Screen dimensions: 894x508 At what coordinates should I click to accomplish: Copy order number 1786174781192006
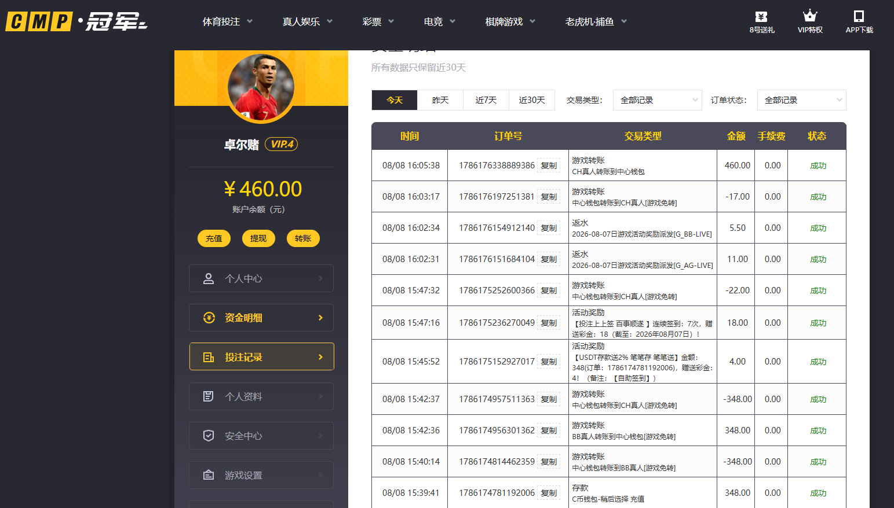point(549,493)
